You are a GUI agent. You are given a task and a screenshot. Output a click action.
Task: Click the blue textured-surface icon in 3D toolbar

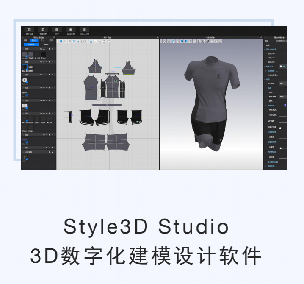coord(186,42)
